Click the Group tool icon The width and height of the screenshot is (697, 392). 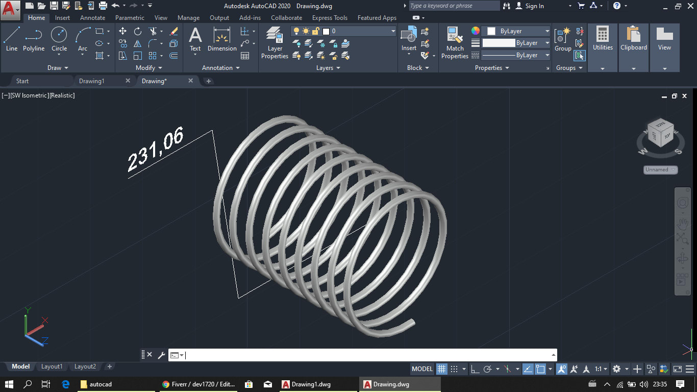[x=563, y=39]
